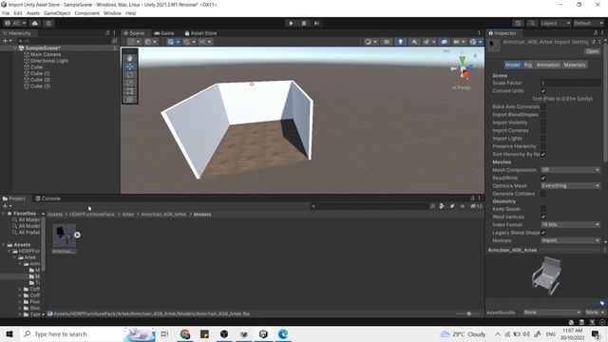
Task: Click the Pause button
Action: point(304,23)
